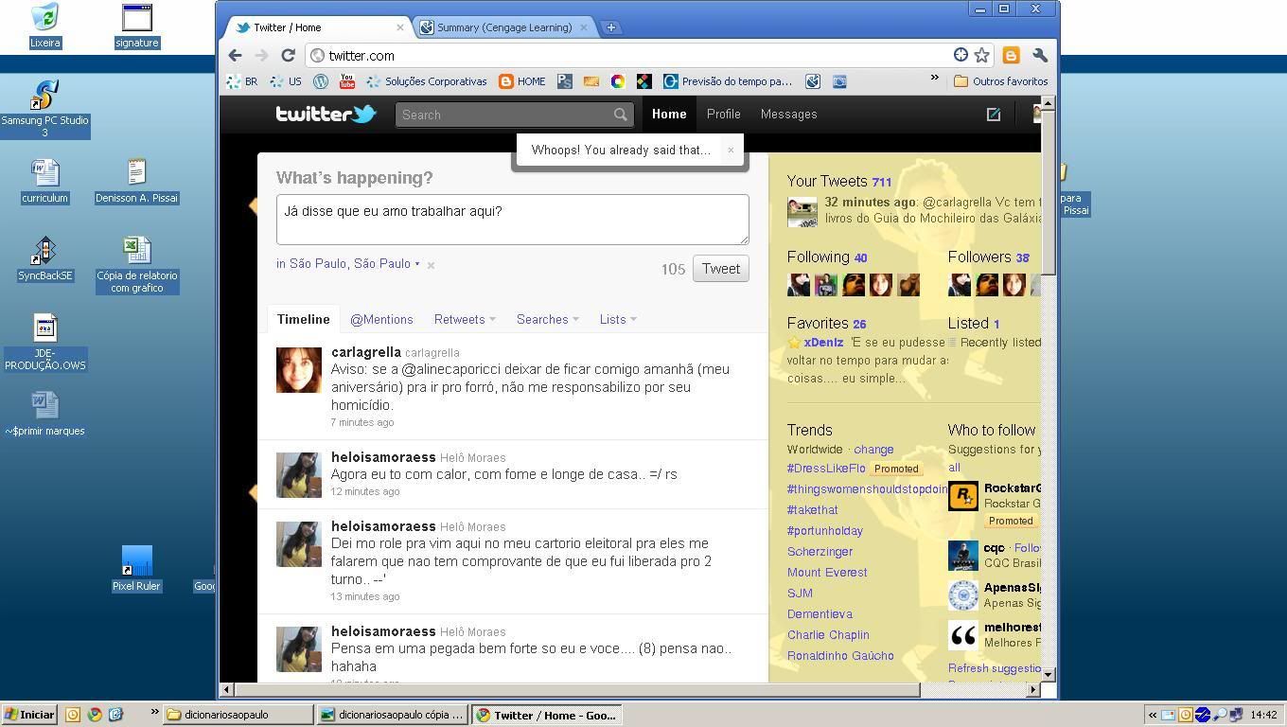1287x727 pixels.
Task: Click the down arrow of the vertical scrollbar
Action: pyautogui.click(x=1048, y=673)
